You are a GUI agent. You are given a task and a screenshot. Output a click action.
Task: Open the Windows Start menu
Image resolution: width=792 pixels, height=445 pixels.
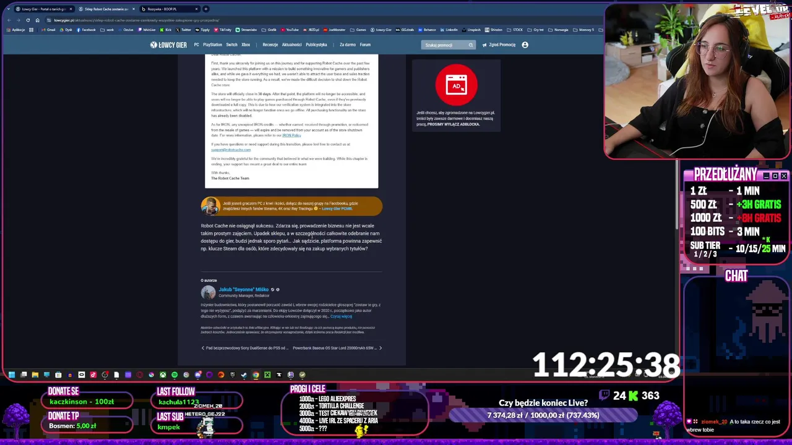(x=11, y=375)
